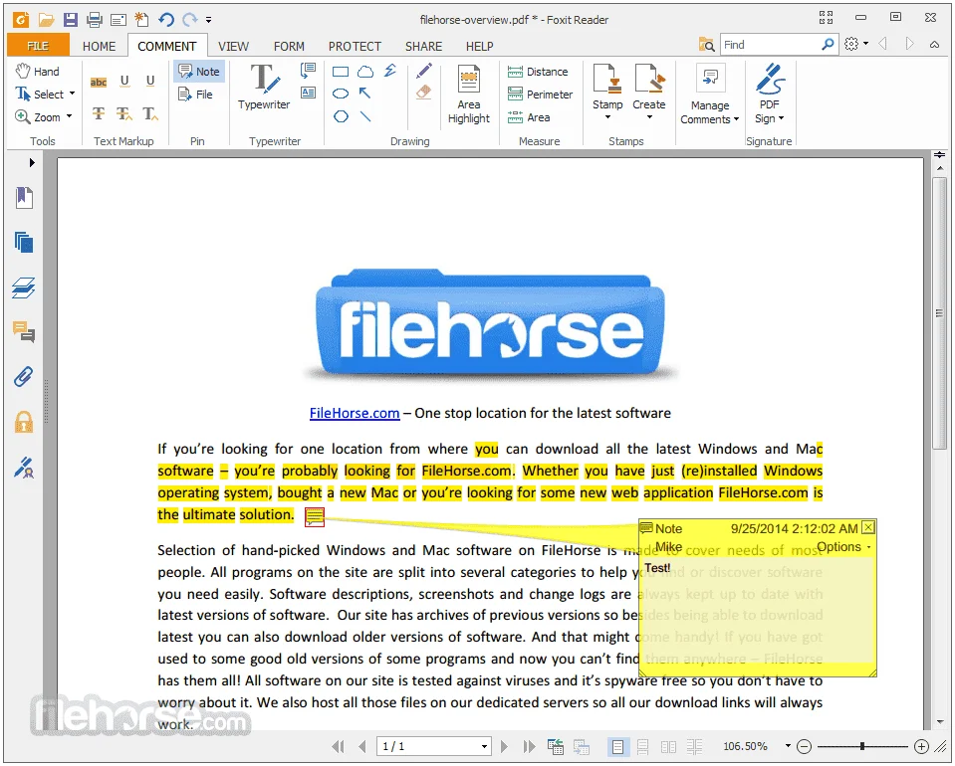Pick the Oval drawing tool
The image size is (955, 766).
coord(341,94)
